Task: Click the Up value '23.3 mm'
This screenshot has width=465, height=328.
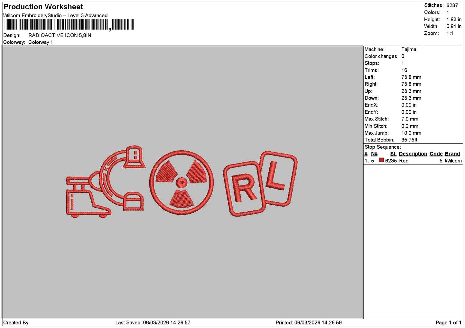Action: click(411, 91)
